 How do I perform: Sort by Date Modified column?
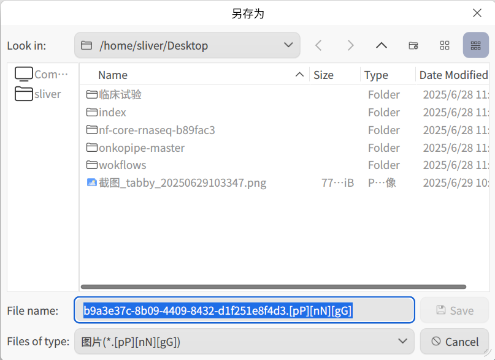coord(453,75)
